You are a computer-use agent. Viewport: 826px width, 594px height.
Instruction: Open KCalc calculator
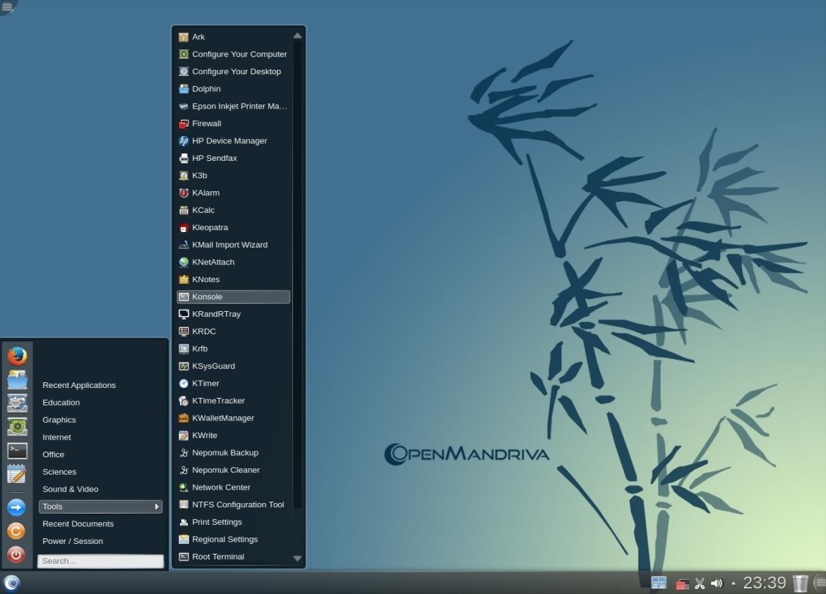click(x=234, y=210)
